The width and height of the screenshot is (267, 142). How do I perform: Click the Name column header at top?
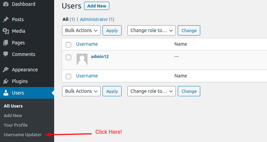[x=180, y=44]
